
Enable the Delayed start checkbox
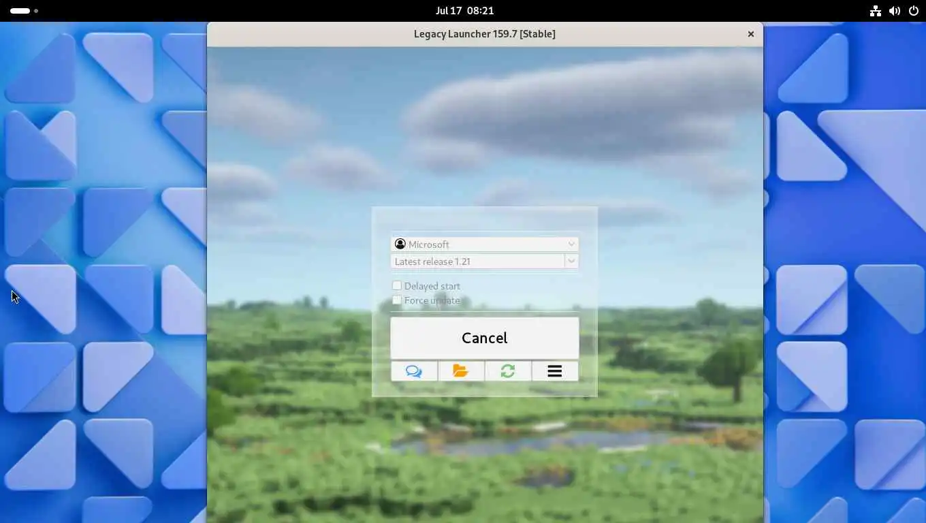pyautogui.click(x=397, y=285)
